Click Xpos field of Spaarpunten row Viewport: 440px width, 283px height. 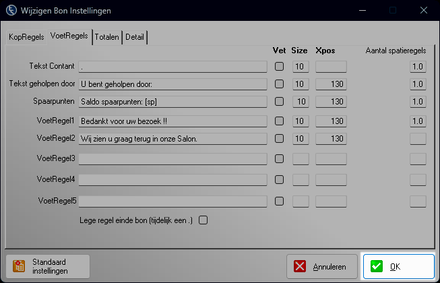click(331, 102)
